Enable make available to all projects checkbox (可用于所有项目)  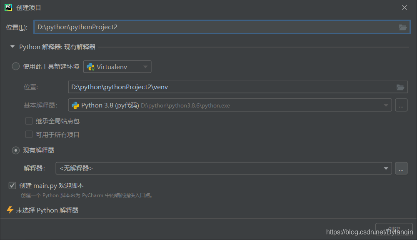click(29, 134)
